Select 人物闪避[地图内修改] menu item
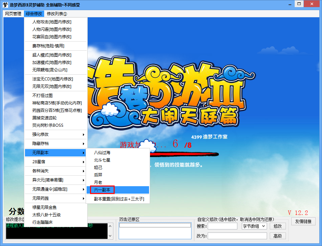The width and height of the screenshot is (322, 246). coord(56,29)
